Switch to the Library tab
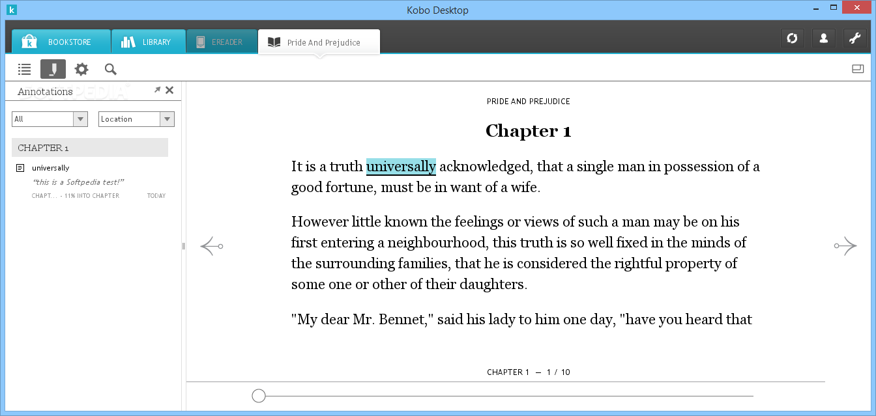This screenshot has height=416, width=876. coord(148,42)
